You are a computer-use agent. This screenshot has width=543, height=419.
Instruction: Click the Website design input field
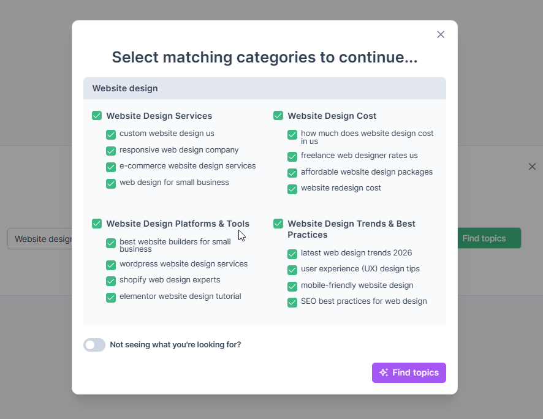click(x=40, y=239)
